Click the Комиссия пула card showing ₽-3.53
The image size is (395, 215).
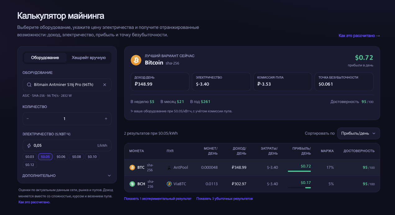tap(283, 82)
